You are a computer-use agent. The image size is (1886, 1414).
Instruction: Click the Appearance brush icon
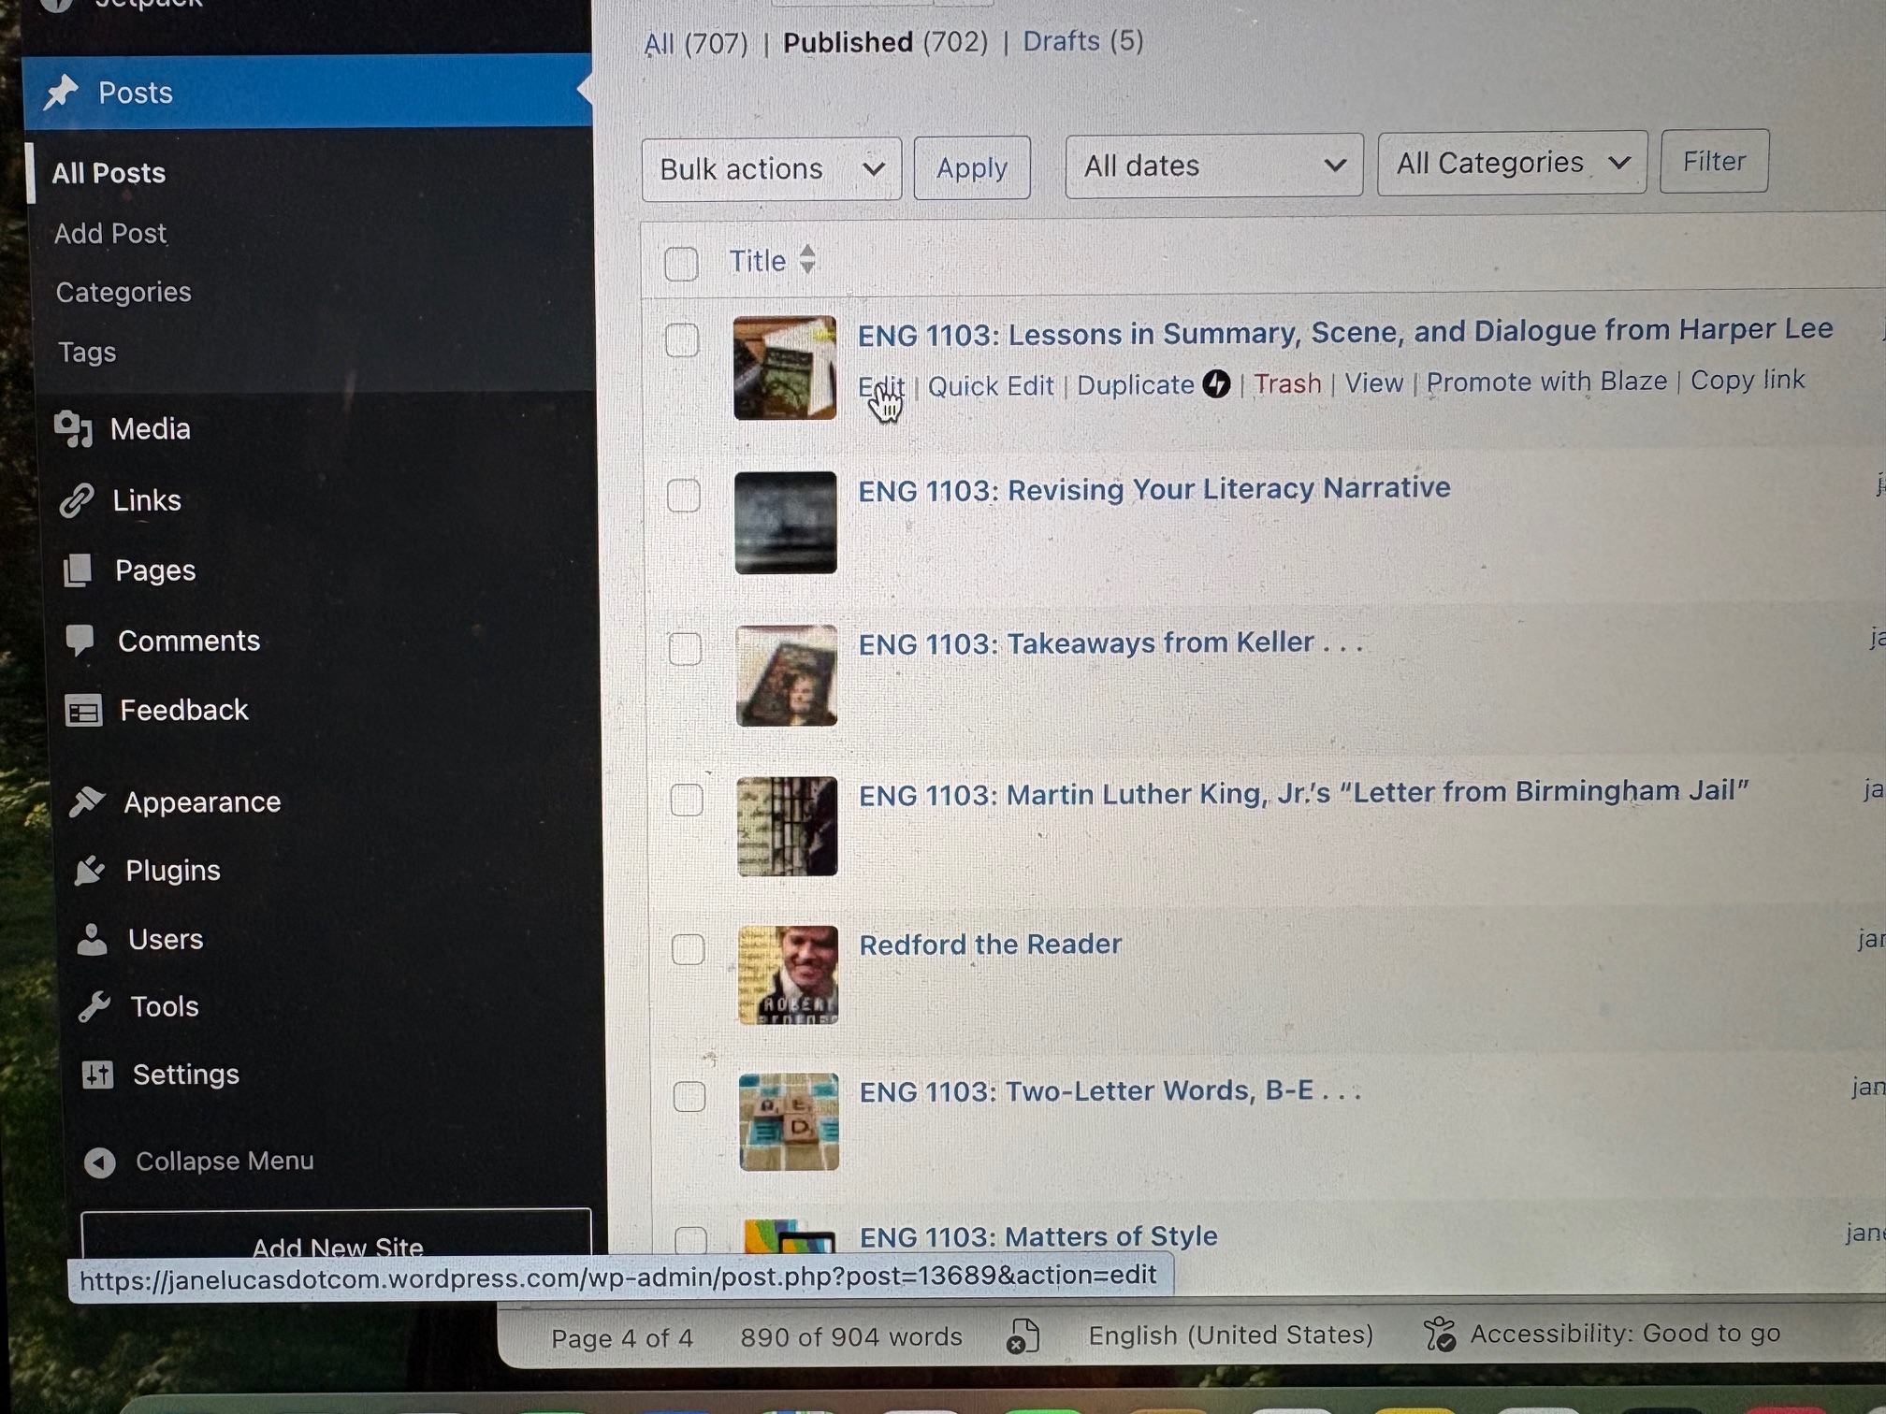(x=87, y=801)
